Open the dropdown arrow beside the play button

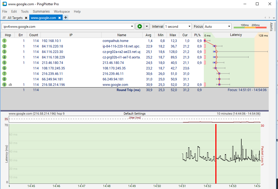[x=147, y=26]
